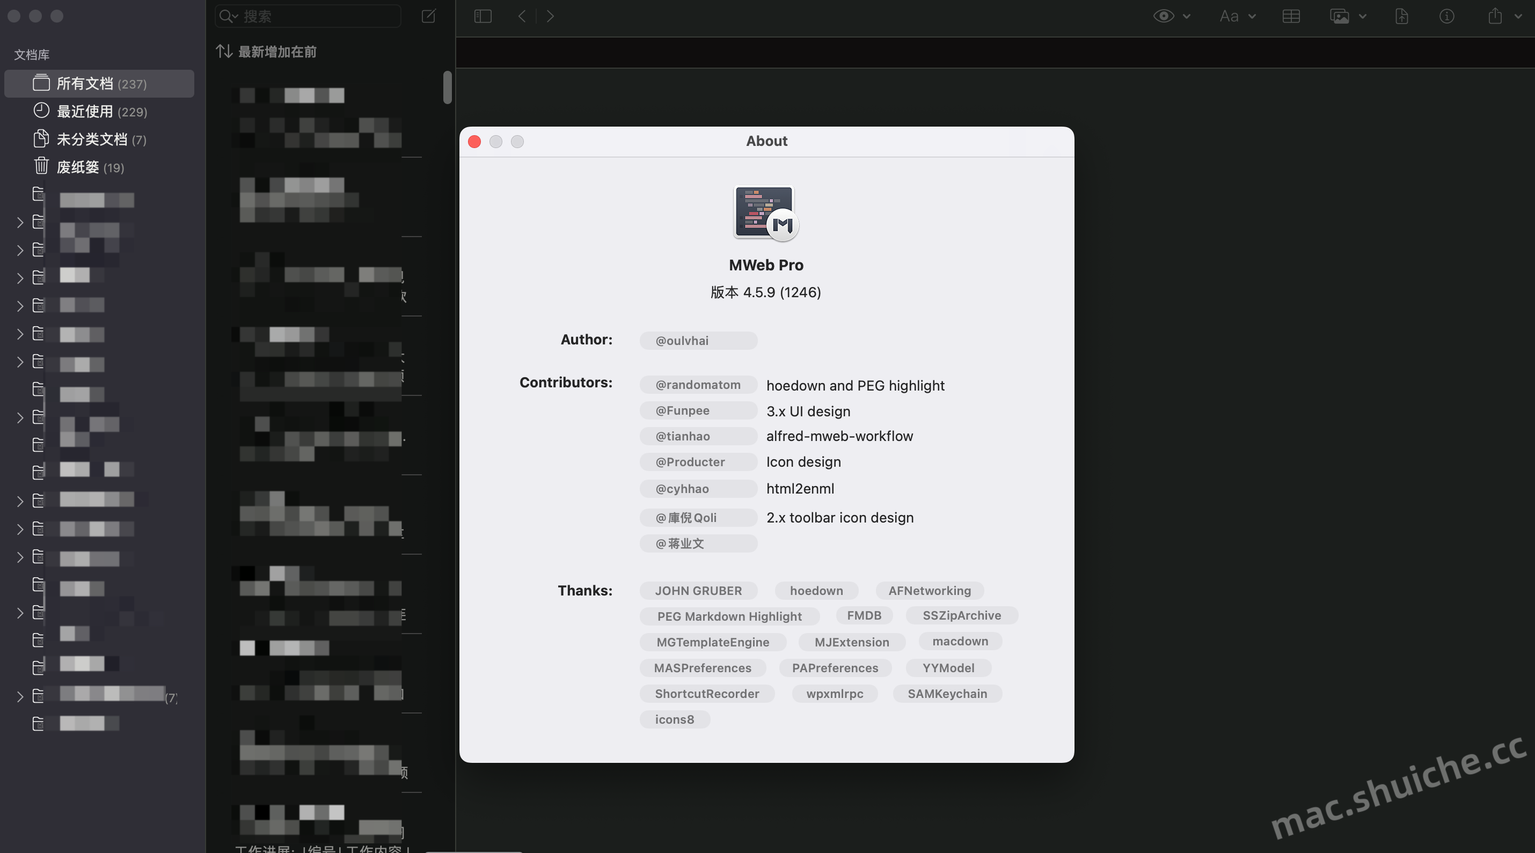Click the YYModel button
1535x853 pixels.
pyautogui.click(x=948, y=668)
